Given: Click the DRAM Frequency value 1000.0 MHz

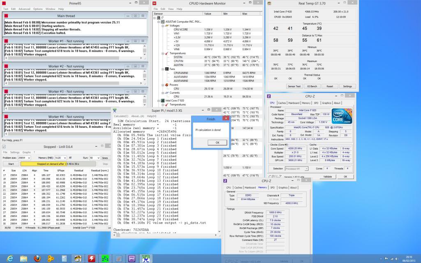Looking at the screenshot, I should point(275,212).
